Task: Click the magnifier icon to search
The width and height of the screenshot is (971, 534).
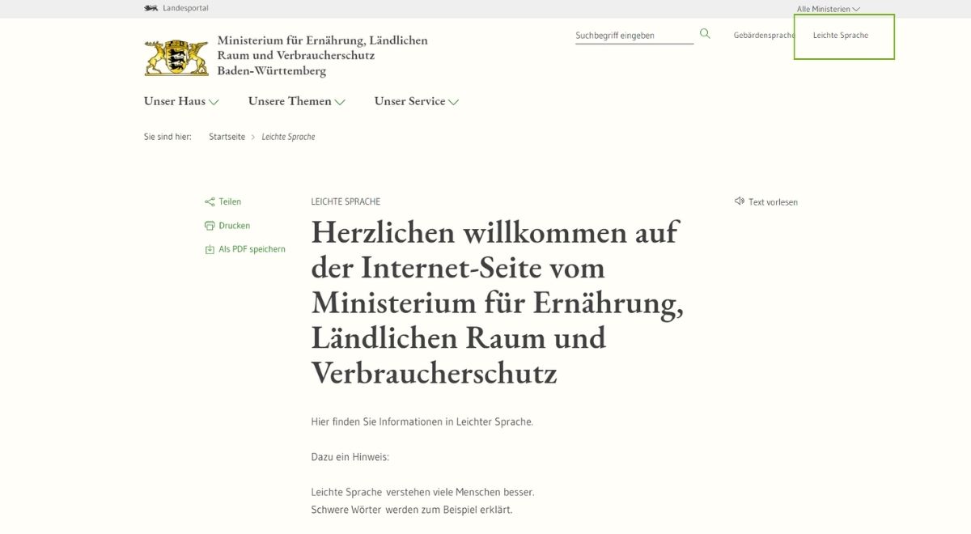Action: point(704,33)
